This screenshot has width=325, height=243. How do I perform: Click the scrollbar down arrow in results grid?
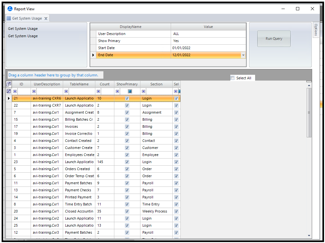coord(309,235)
